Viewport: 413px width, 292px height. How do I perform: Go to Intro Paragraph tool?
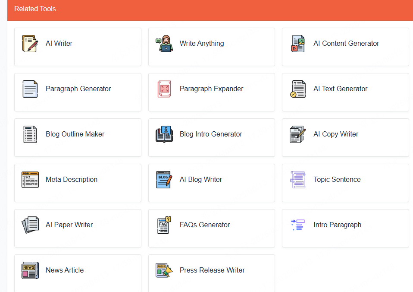pyautogui.click(x=338, y=225)
